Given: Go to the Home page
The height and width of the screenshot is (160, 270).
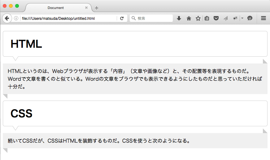Looking at the screenshot, I should (x=189, y=19).
